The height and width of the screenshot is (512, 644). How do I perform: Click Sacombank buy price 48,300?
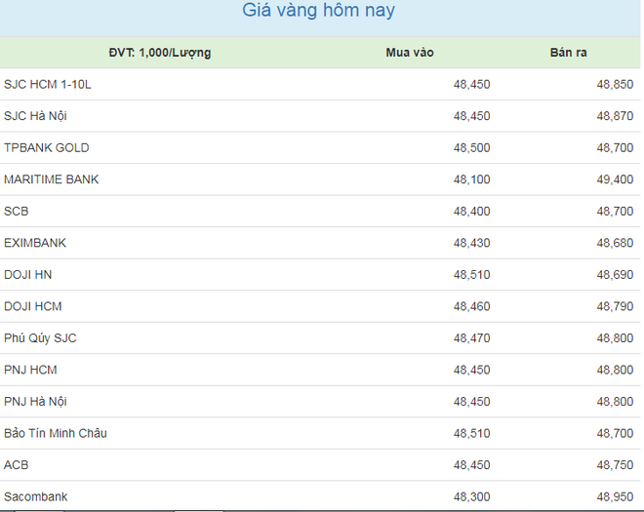[x=472, y=496]
